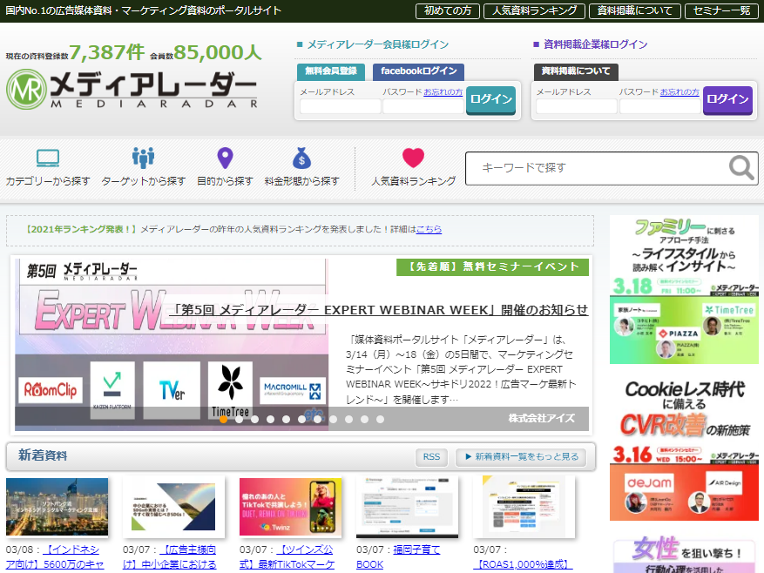Focus the company email address field
This screenshot has width=764, height=573.
coord(577,106)
